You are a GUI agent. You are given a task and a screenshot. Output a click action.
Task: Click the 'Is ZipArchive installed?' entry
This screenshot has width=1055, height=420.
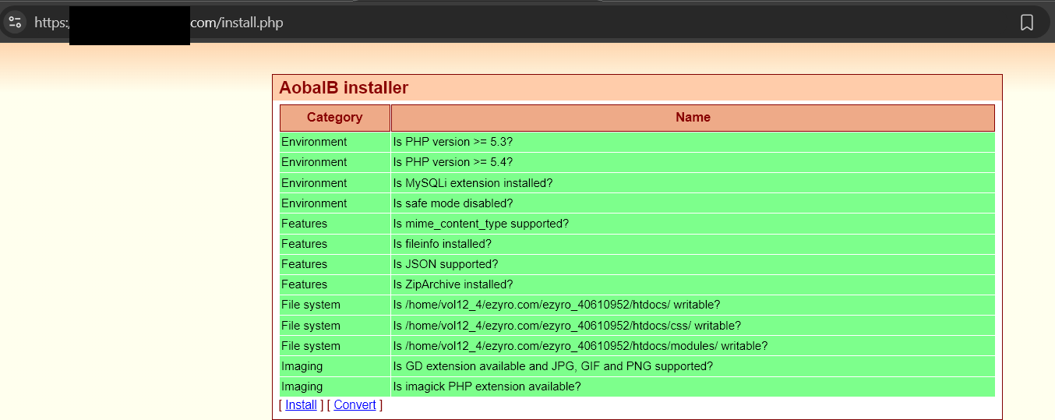click(453, 284)
